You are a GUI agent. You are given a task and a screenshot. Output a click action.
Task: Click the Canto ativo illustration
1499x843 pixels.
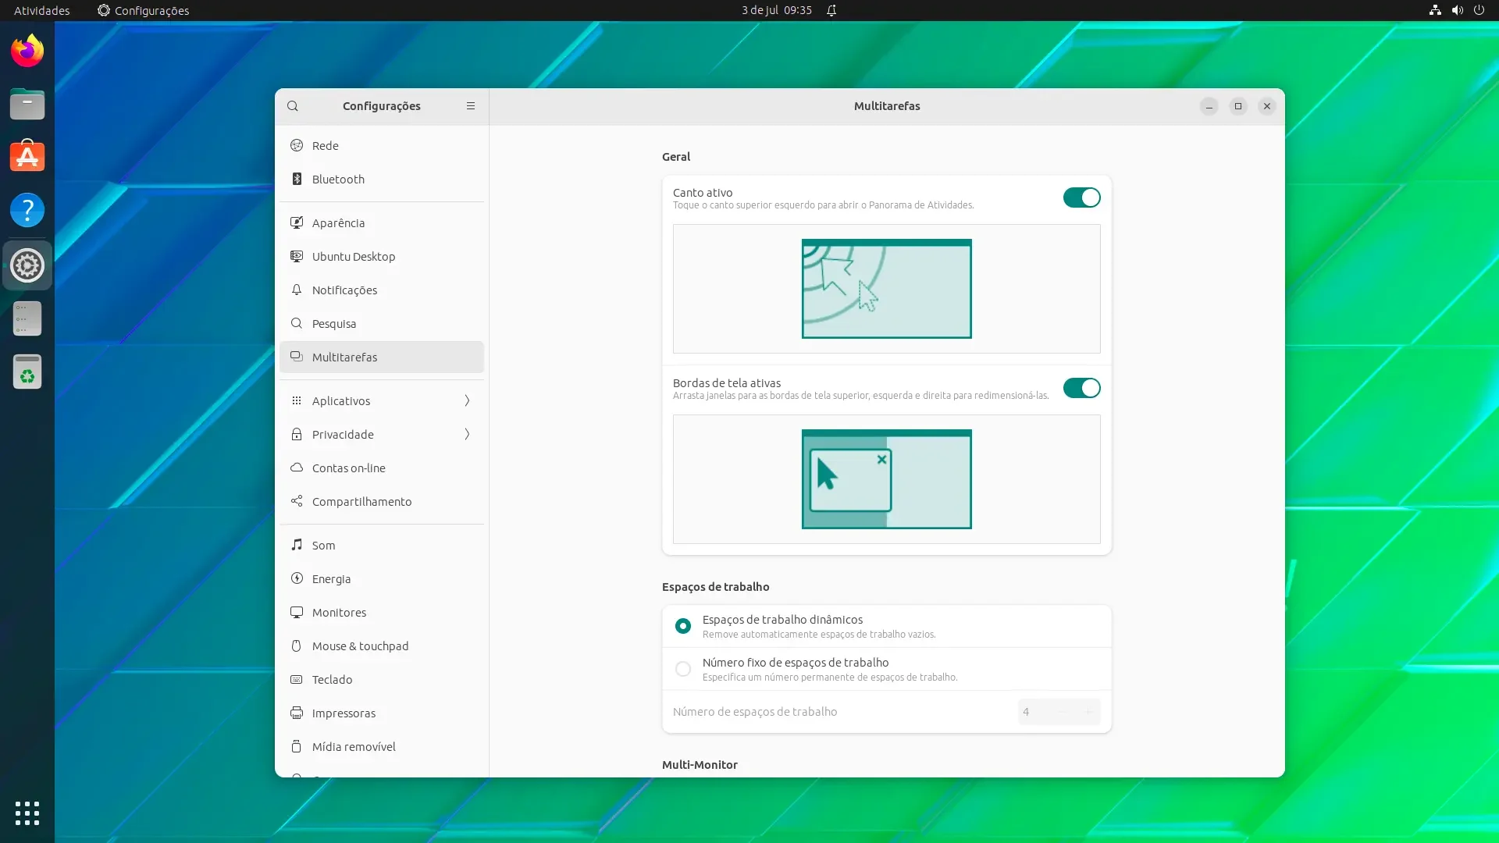coord(886,288)
